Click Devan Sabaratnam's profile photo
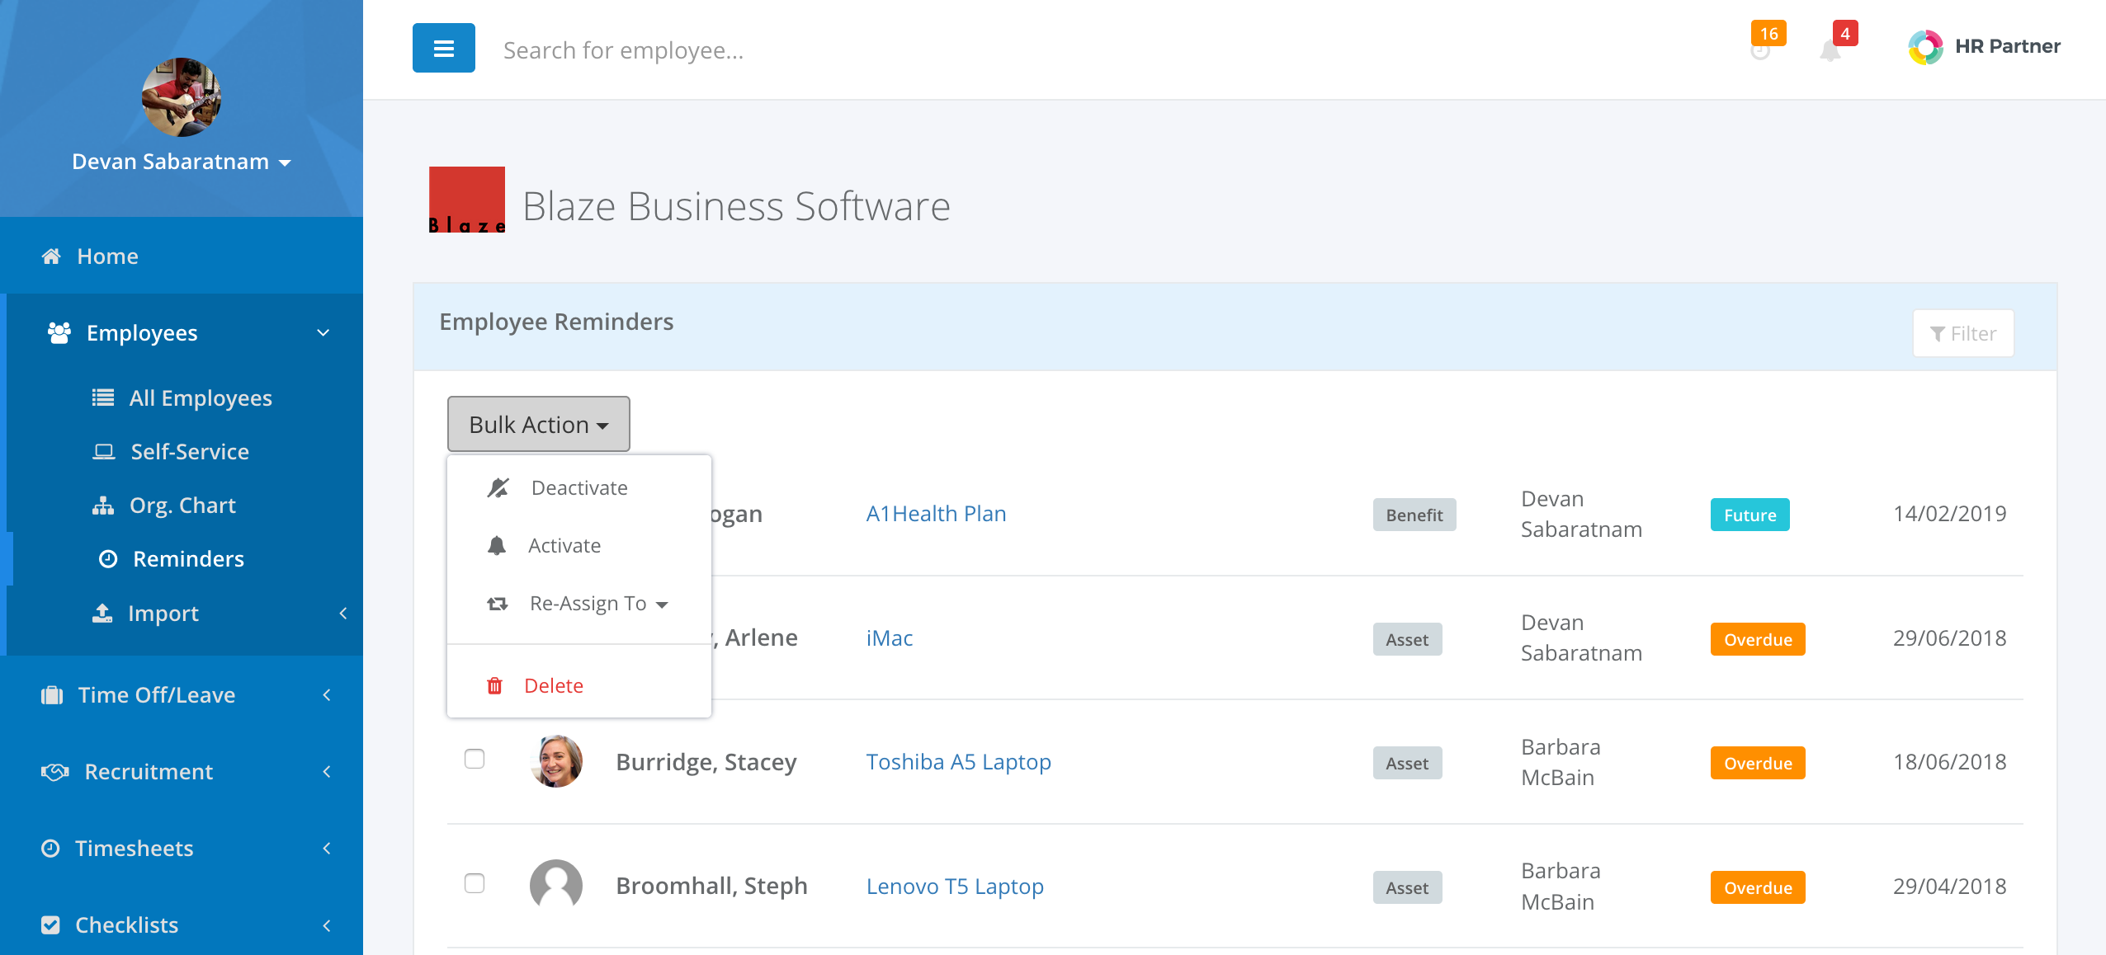Screen dimensions: 2106x955 pyautogui.click(x=181, y=97)
